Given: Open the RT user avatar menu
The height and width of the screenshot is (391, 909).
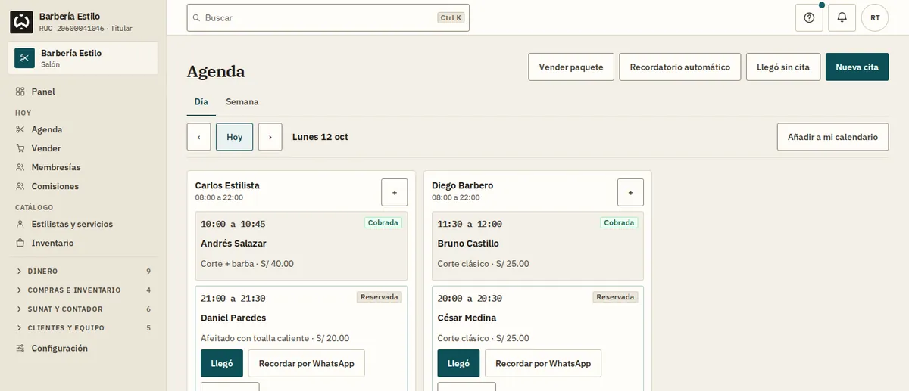Looking at the screenshot, I should pos(875,17).
